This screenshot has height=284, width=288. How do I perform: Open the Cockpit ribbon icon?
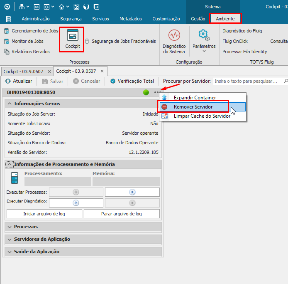(x=72, y=39)
